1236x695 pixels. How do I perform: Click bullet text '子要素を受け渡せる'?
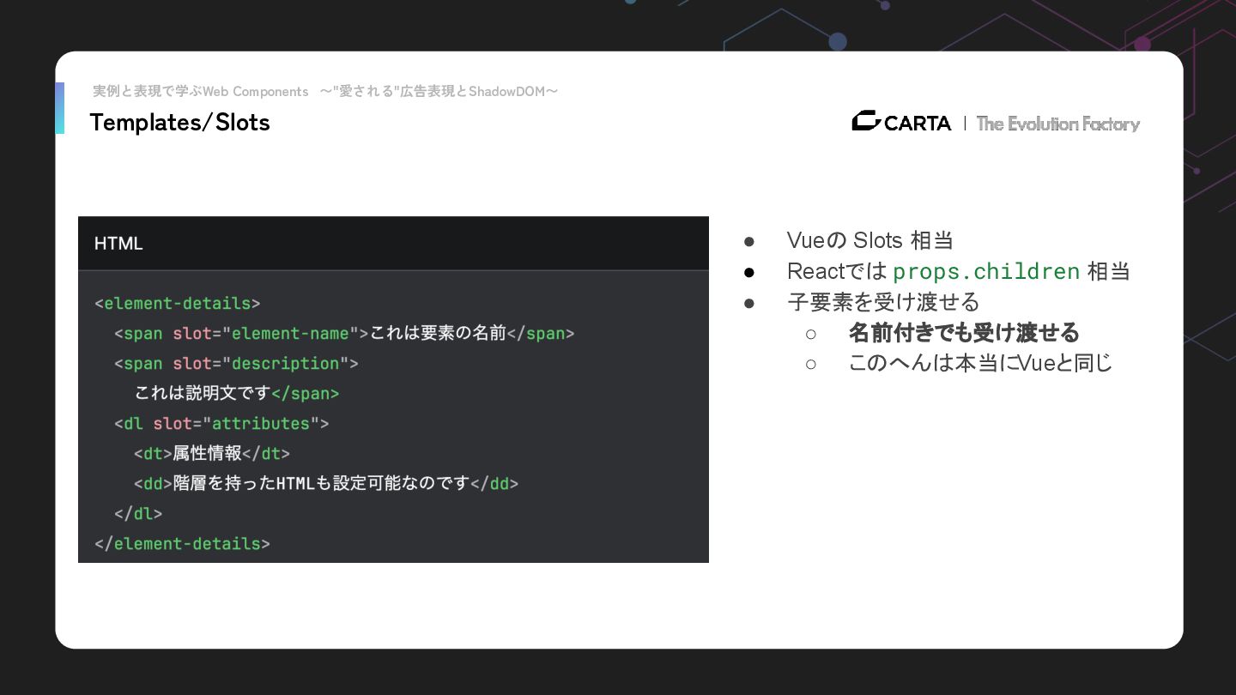pos(883,302)
